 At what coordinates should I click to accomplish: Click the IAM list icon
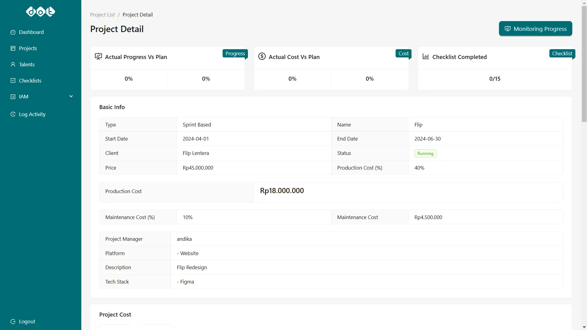click(x=13, y=97)
